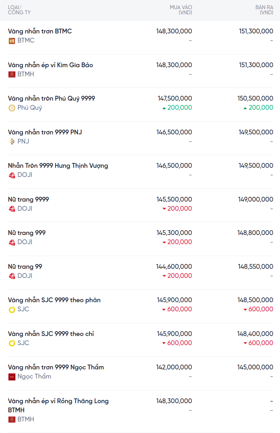This screenshot has width=280, height=433.
Task: Click the PNJ company logo icon
Action: click(12, 142)
